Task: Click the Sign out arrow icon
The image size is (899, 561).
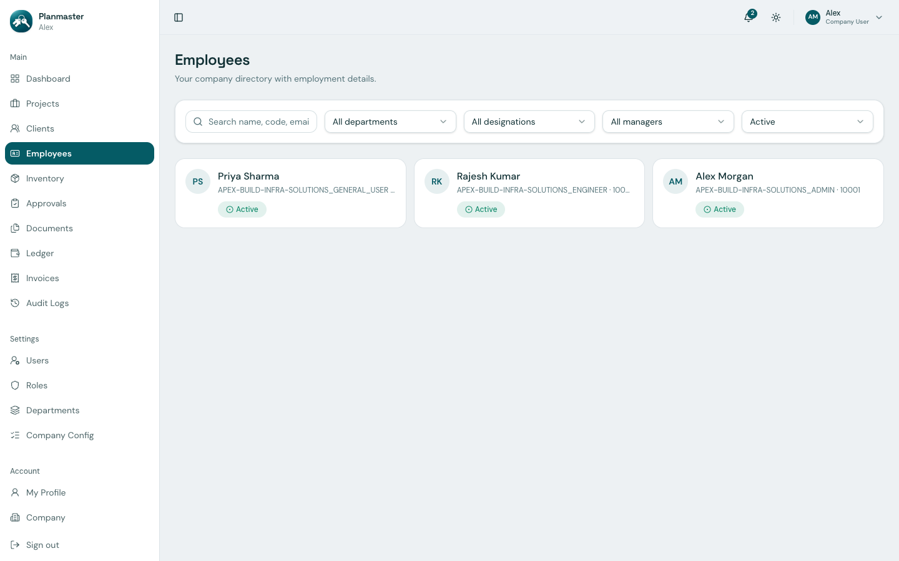Action: [15, 545]
